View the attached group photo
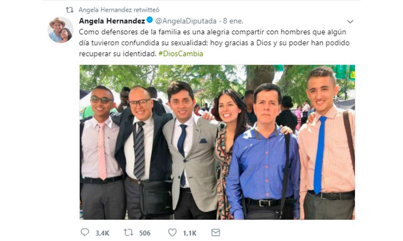 tap(217, 142)
